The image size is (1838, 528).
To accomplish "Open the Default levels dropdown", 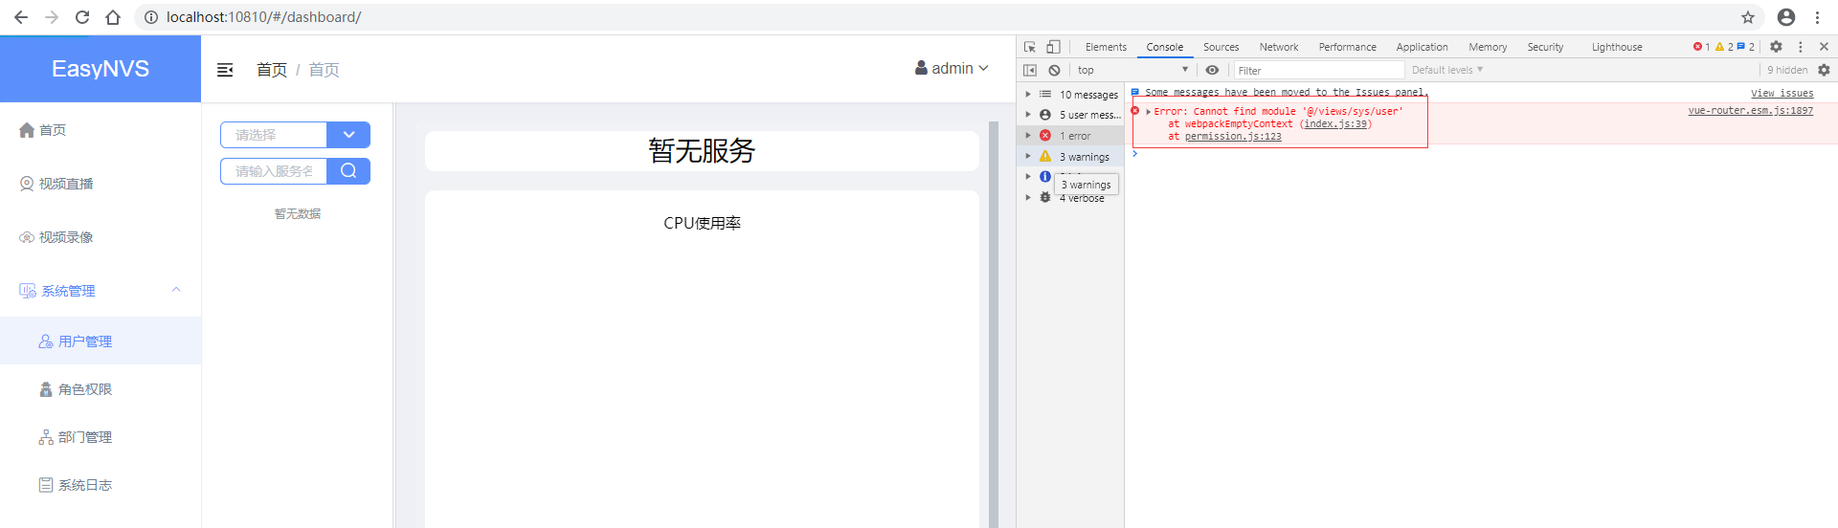I will tap(1447, 70).
